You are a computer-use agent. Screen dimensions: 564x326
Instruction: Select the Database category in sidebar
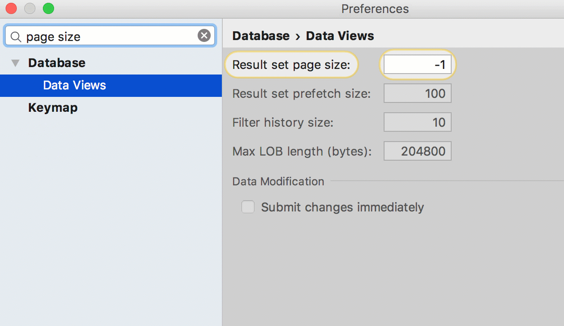[57, 63]
